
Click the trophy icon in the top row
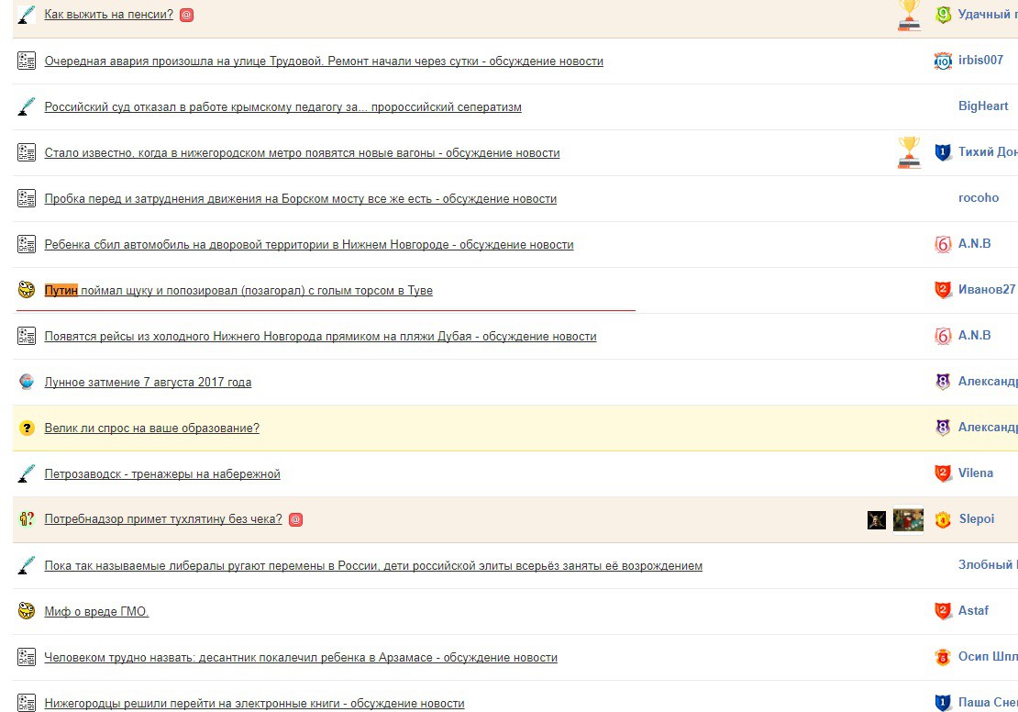909,15
